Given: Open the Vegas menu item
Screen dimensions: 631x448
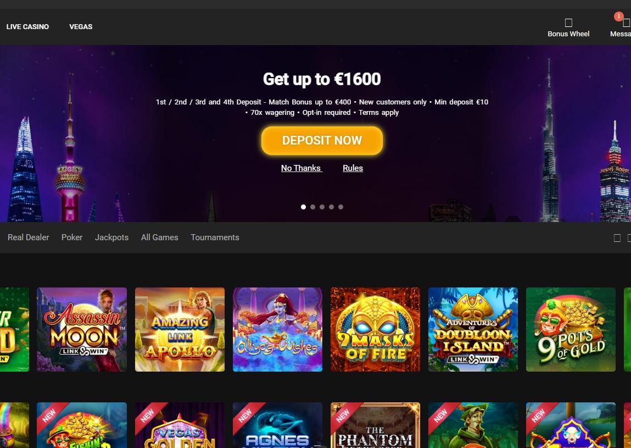Looking at the screenshot, I should coord(81,26).
